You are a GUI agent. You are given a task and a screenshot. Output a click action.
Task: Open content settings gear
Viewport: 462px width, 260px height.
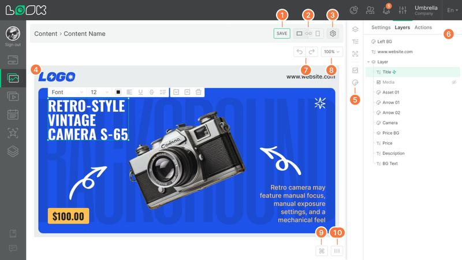coord(333,34)
